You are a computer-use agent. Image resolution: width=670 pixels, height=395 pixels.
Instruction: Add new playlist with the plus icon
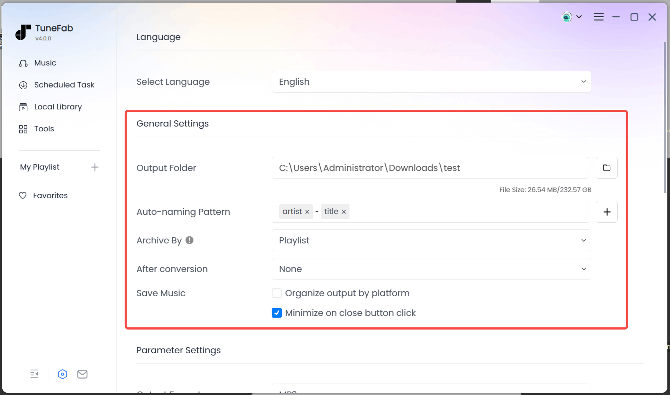pyautogui.click(x=95, y=167)
